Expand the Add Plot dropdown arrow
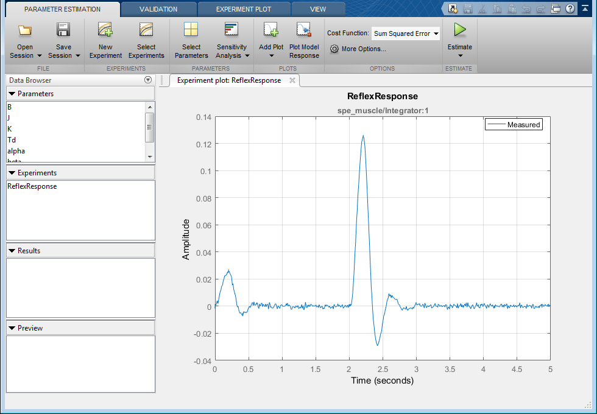Viewport: 597px width, 414px height. pyautogui.click(x=272, y=56)
